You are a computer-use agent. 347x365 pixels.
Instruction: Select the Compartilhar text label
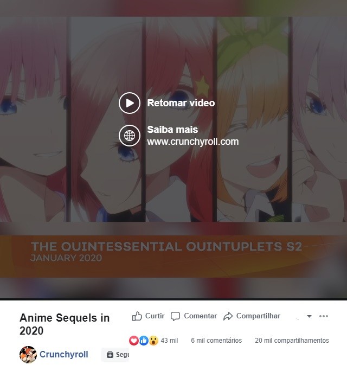point(258,316)
